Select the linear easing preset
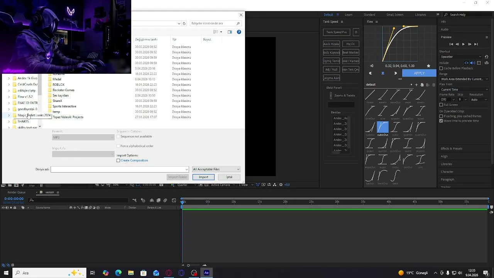The image size is (494, 278). coord(370,95)
